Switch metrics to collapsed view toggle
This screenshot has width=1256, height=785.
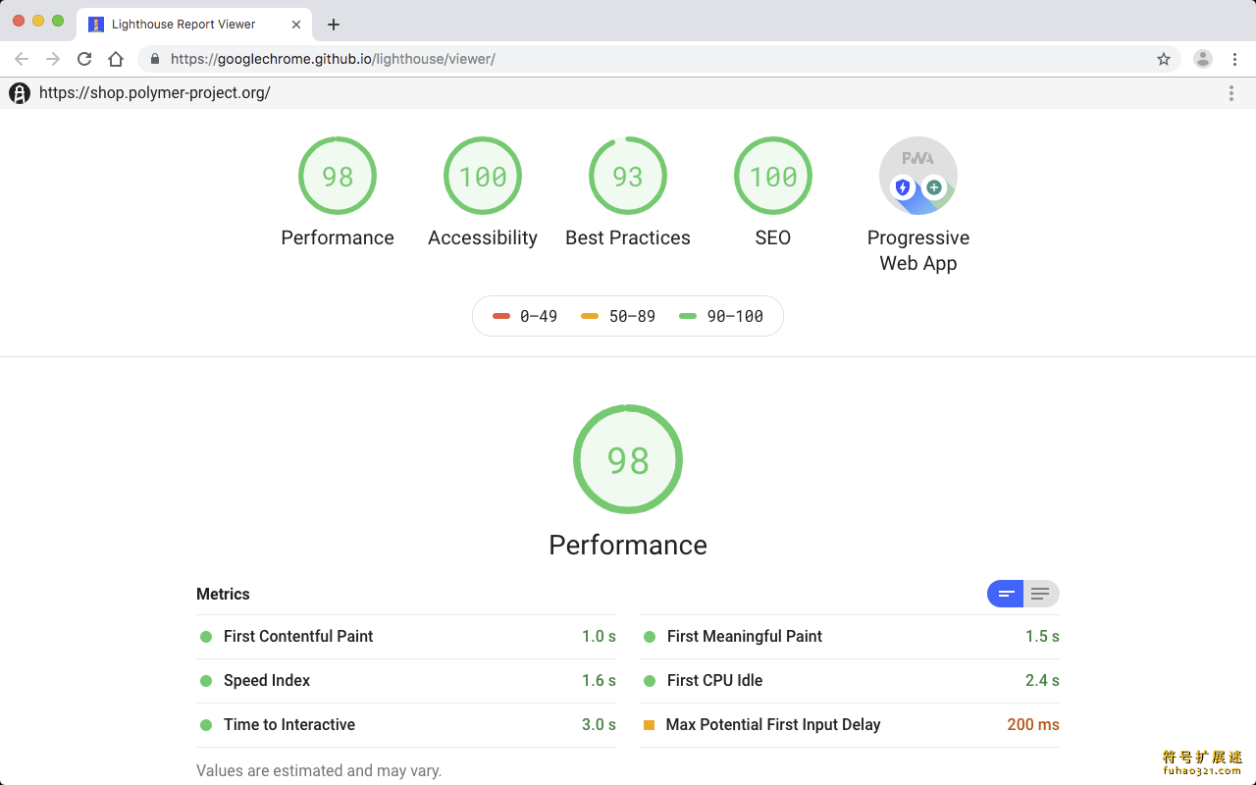1006,594
